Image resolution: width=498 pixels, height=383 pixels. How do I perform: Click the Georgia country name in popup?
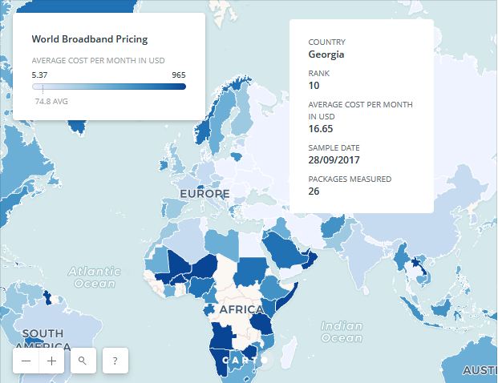326,54
